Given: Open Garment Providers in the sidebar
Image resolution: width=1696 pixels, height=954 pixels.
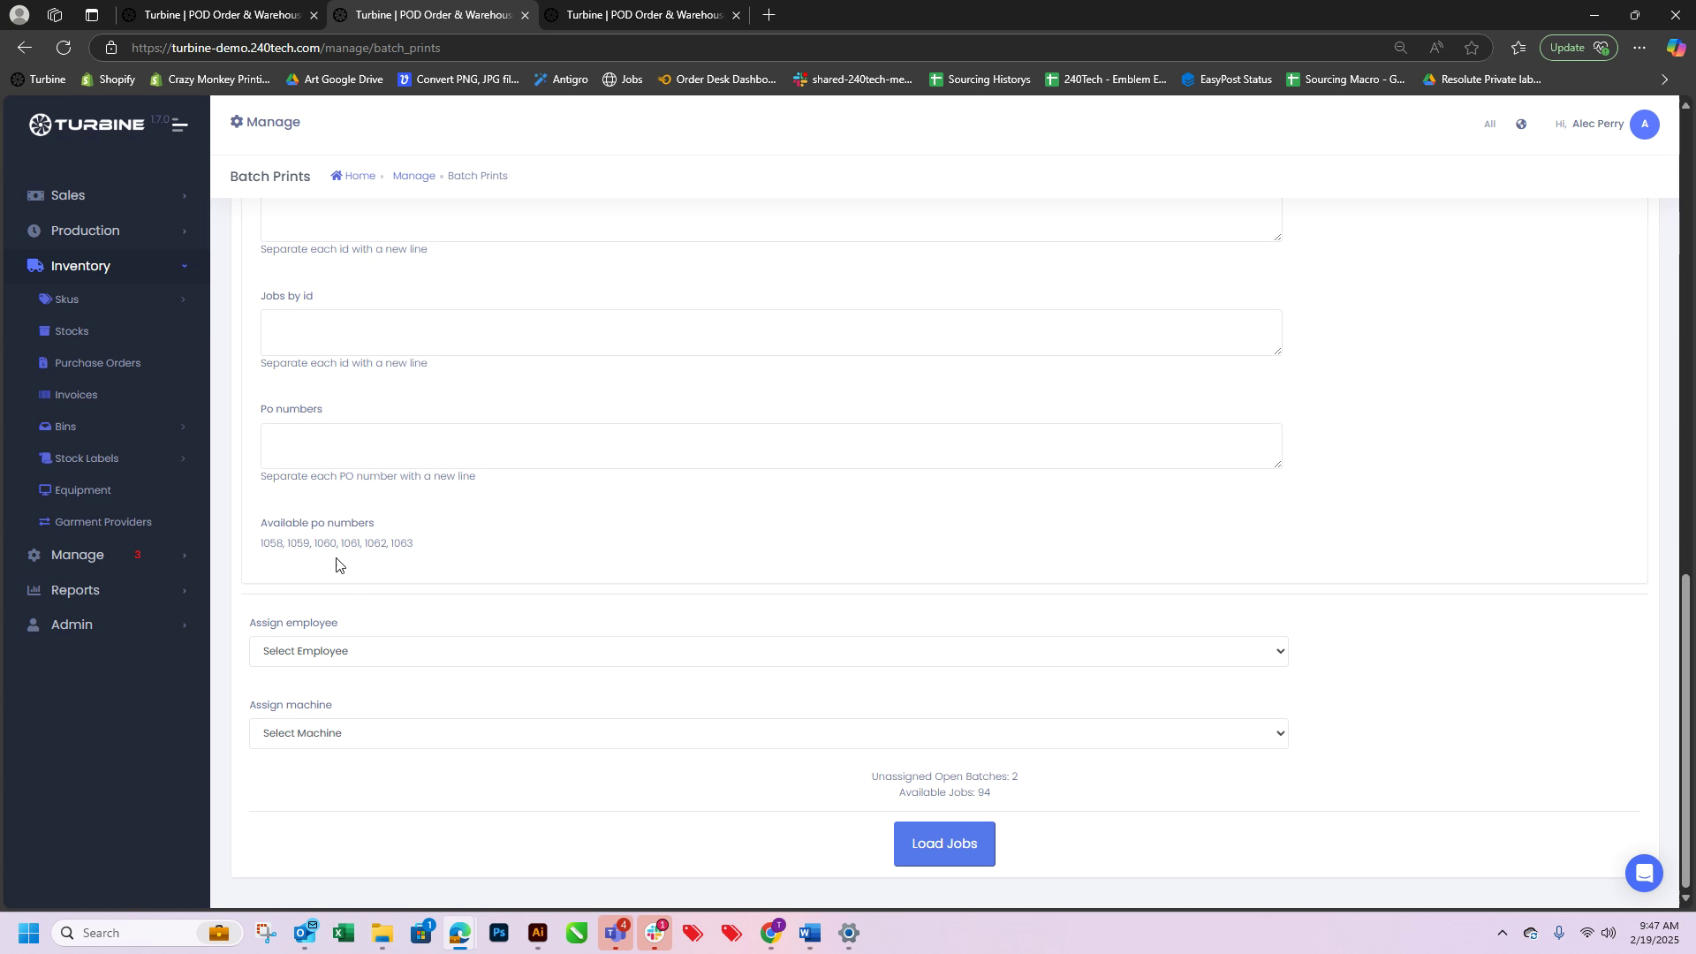Looking at the screenshot, I should pyautogui.click(x=102, y=522).
